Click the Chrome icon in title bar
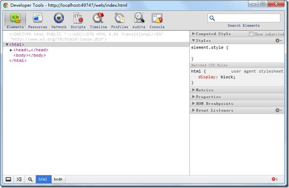 coord(6,5)
